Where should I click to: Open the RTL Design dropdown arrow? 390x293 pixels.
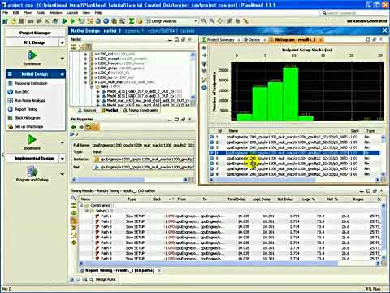point(63,42)
